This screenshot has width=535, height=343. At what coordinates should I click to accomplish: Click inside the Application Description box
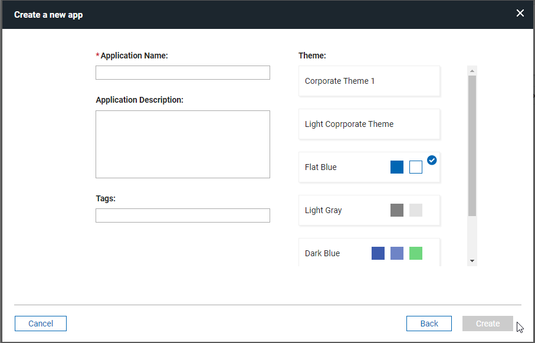182,144
